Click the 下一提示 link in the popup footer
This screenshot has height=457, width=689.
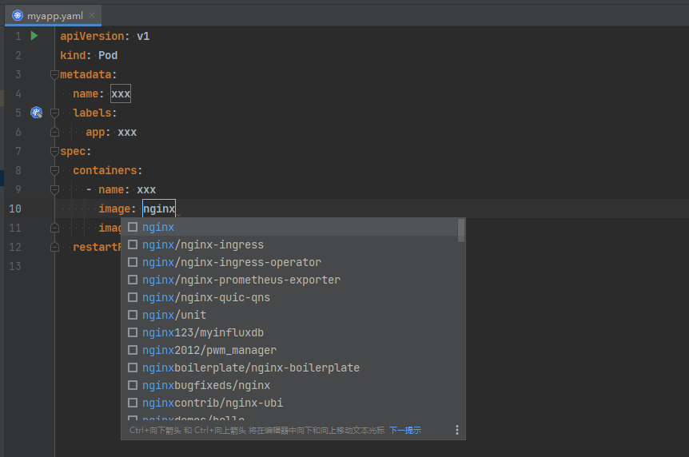click(x=405, y=430)
